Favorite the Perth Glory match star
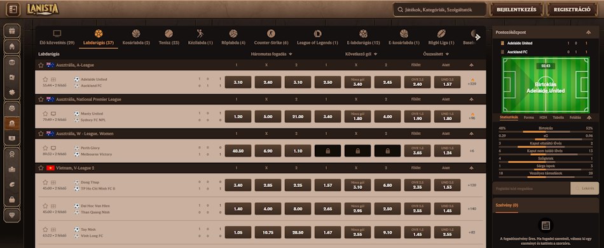Viewport: 604px width, 248px height. tap(45, 148)
